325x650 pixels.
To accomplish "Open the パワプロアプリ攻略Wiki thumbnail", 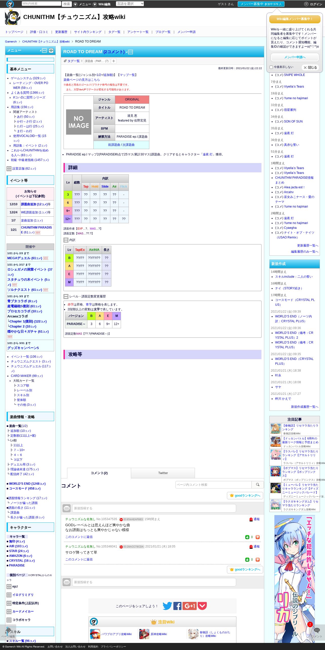I will [x=95, y=634].
